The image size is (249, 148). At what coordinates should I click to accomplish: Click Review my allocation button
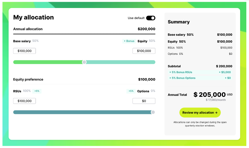(x=200, y=112)
